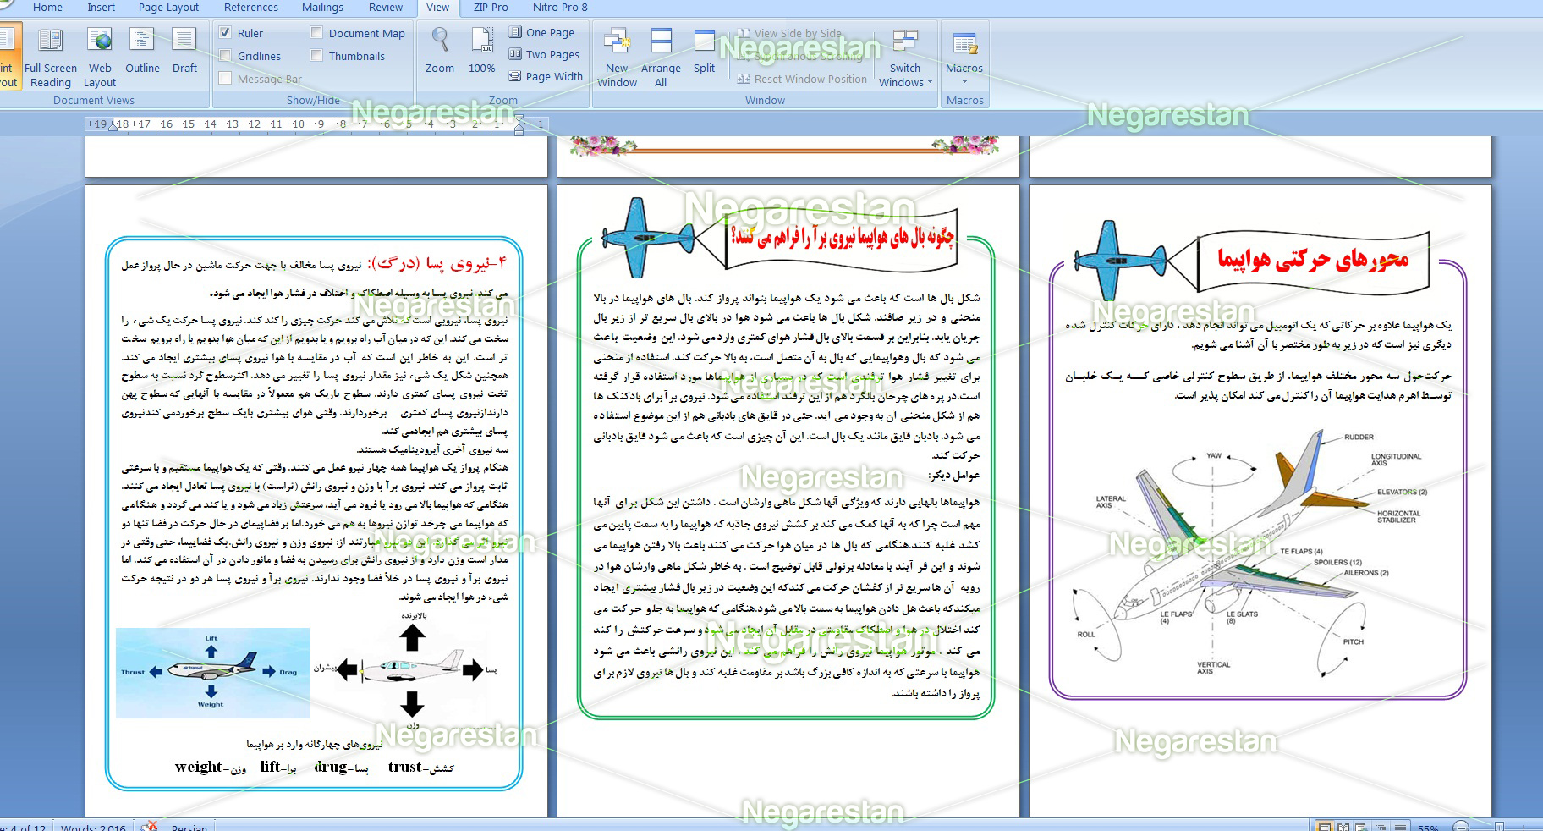The width and height of the screenshot is (1543, 831).
Task: Choose Page Width zoom
Action: pyautogui.click(x=546, y=76)
